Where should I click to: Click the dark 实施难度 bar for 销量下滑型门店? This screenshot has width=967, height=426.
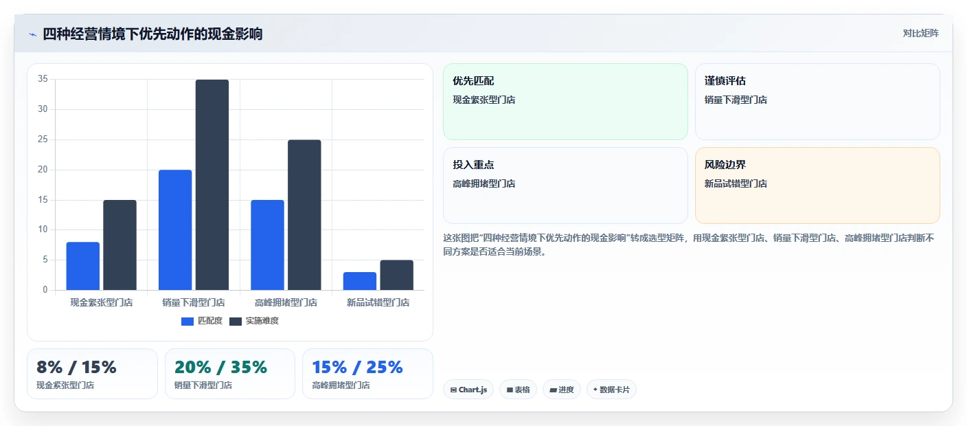coord(212,185)
